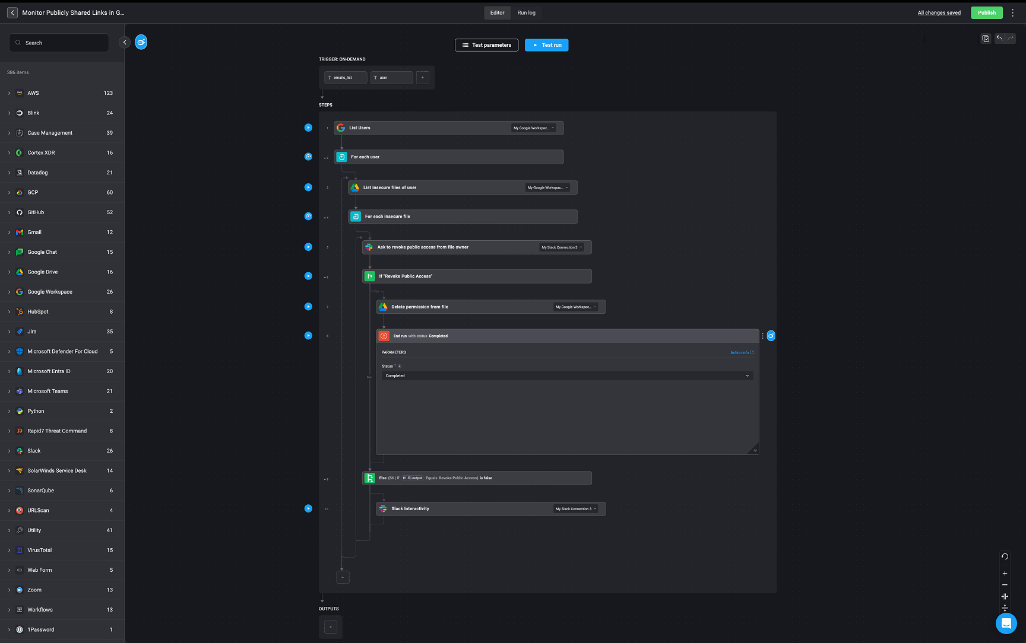Open the Microsoft Teams category row
Image resolution: width=1026 pixels, height=643 pixels.
(62, 391)
